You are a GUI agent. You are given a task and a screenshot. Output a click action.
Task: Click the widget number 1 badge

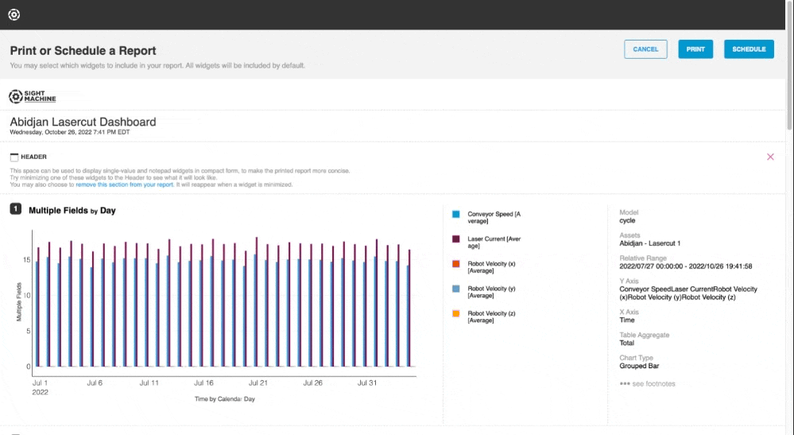coord(16,209)
